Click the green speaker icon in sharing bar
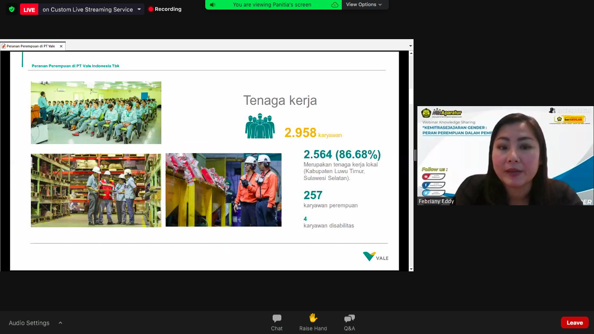 point(213,5)
